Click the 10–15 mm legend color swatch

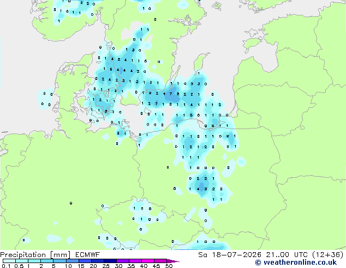72,261
